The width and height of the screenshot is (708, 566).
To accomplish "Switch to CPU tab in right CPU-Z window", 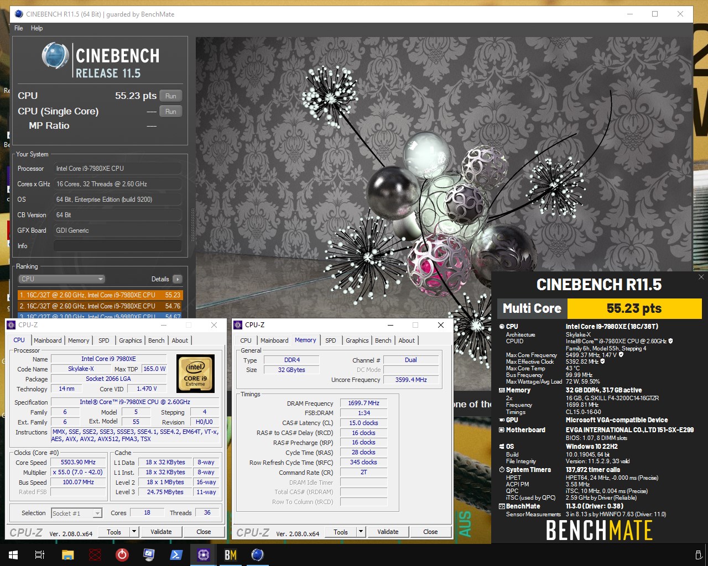I will click(x=246, y=340).
